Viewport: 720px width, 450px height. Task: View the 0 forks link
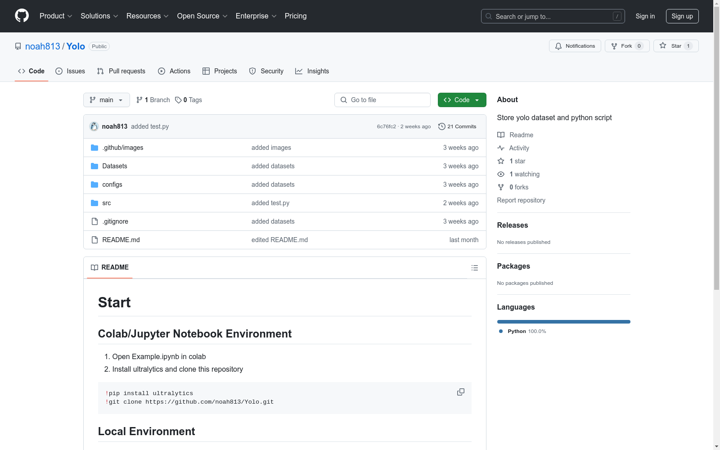[513, 187]
